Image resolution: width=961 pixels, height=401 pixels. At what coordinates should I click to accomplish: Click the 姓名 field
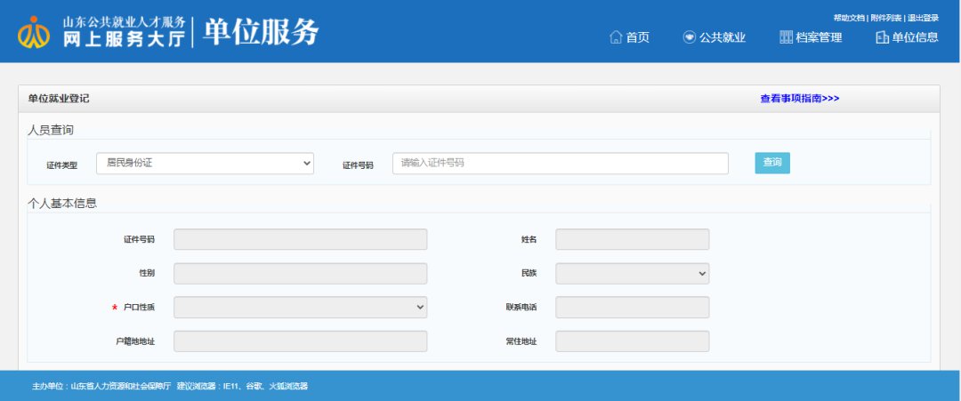click(632, 239)
